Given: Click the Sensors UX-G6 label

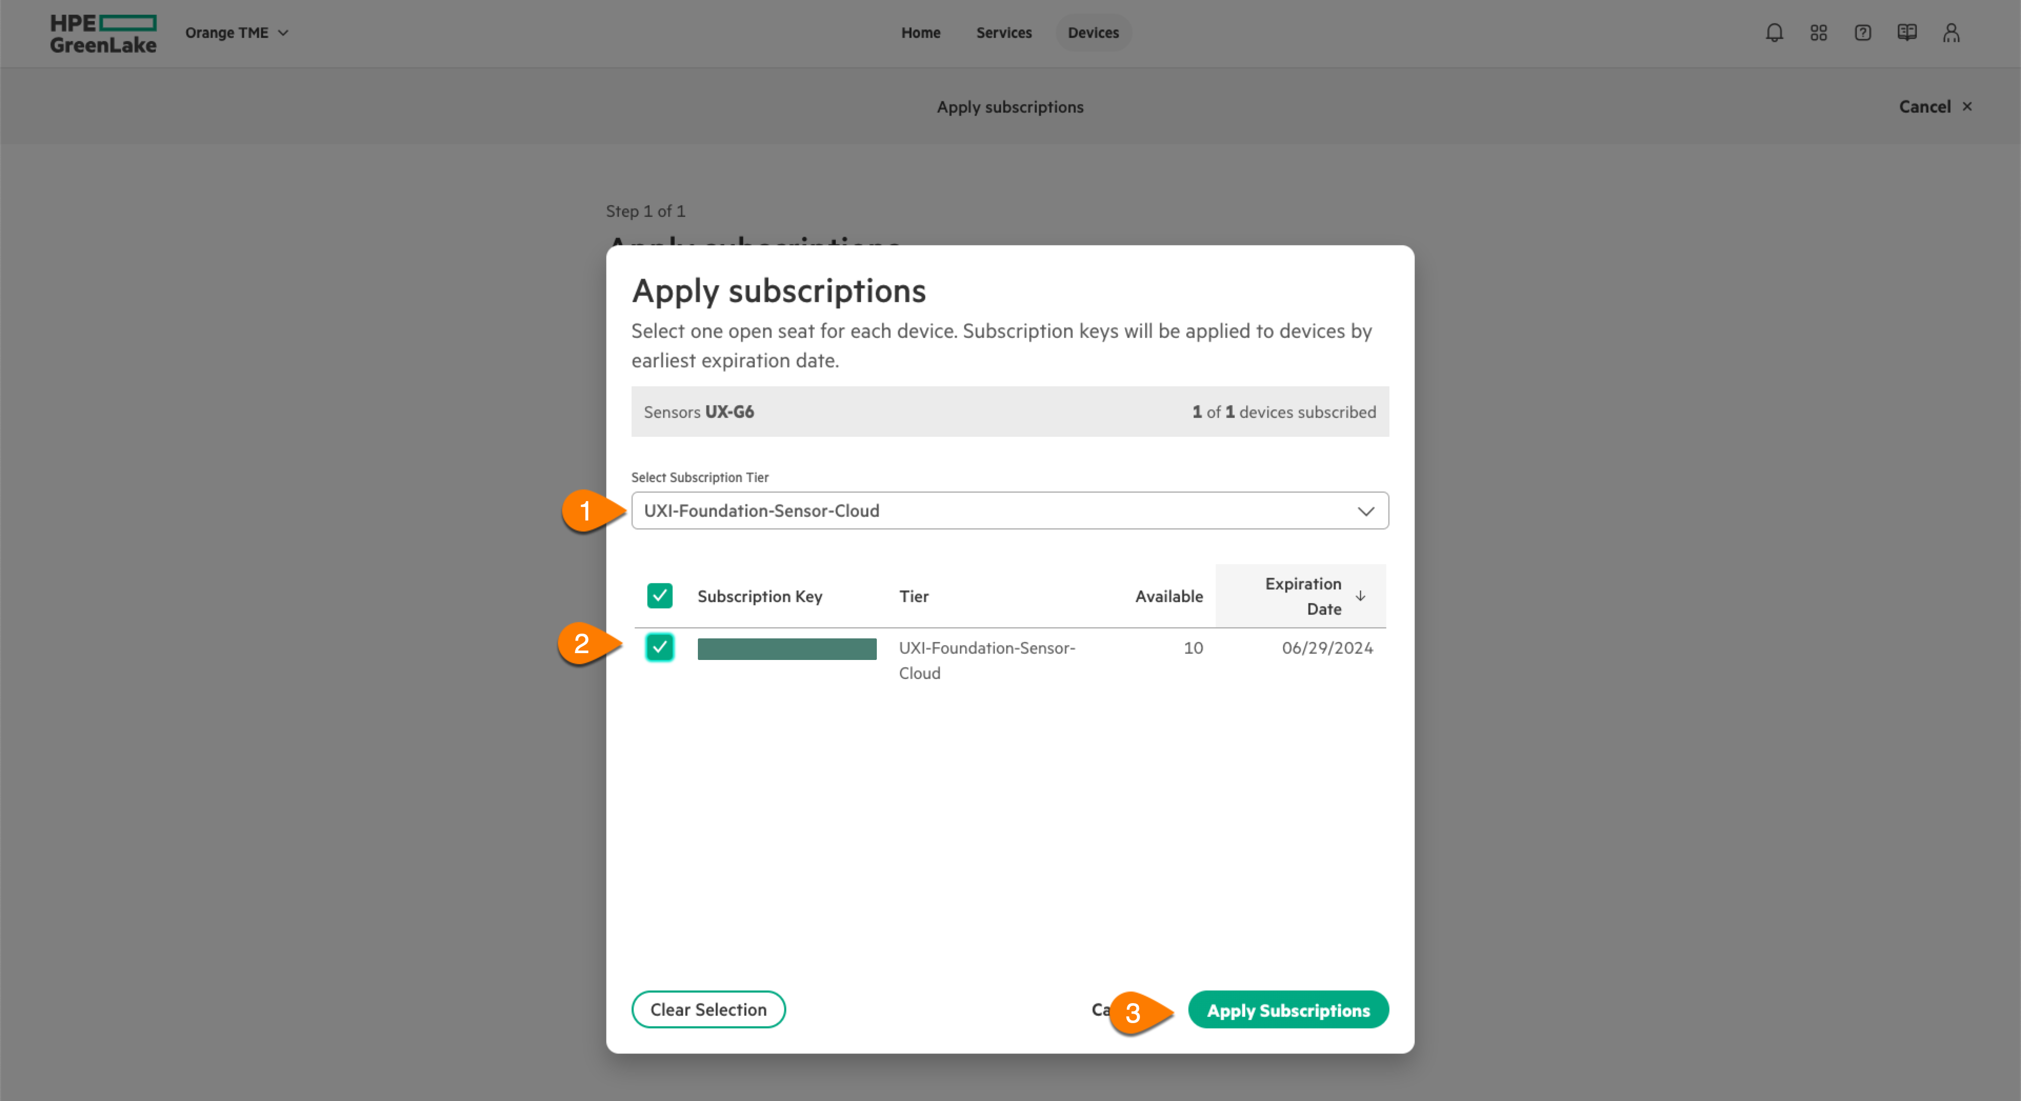Looking at the screenshot, I should (x=698, y=412).
